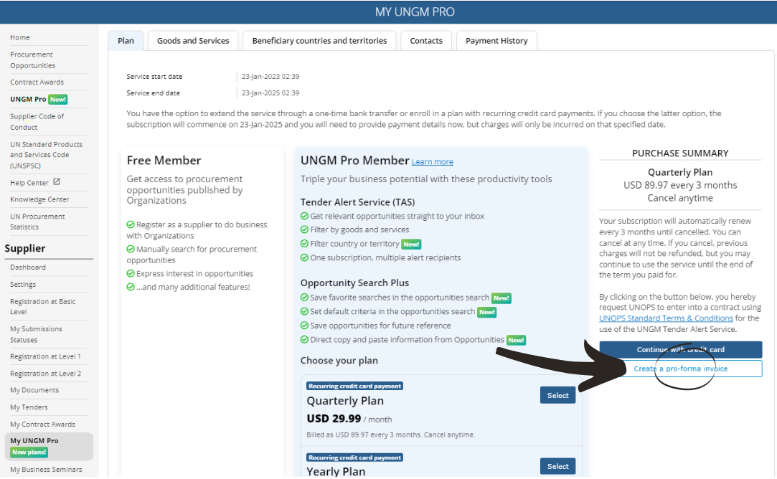Switch to the Payment History tab

(496, 41)
